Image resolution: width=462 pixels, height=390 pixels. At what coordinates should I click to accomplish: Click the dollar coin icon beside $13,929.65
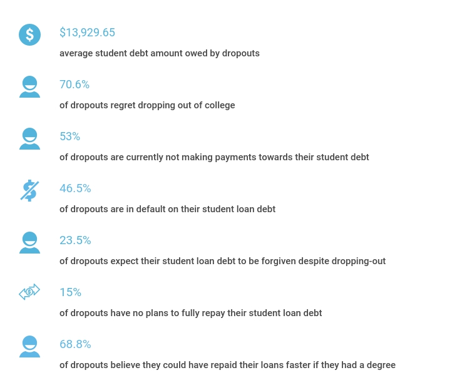29,34
